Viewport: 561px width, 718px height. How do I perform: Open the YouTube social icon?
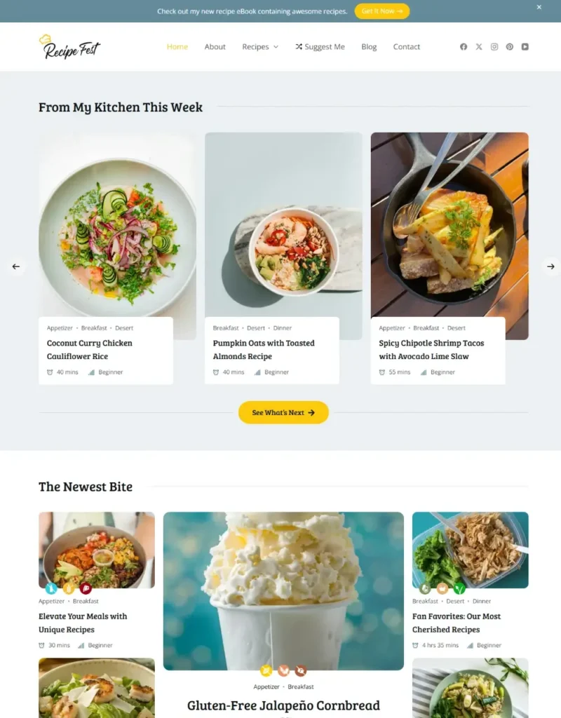[x=525, y=47]
